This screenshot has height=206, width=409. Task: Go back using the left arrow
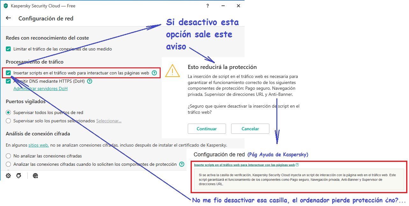click(8, 18)
